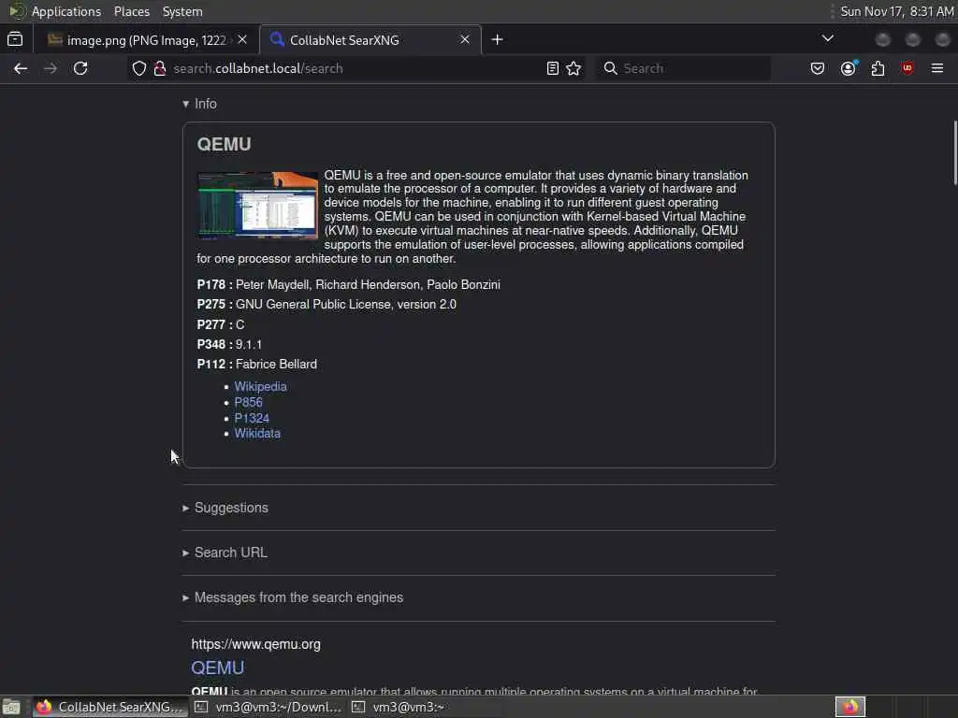Switch to vm3@vm3:~ terminal in taskbar
Screen dimensions: 958x718
426,707
